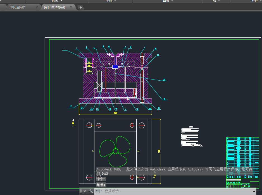Viewport: 262px width, 195px height.
Task: Expand command history with the up arrow
Action: [254, 191]
